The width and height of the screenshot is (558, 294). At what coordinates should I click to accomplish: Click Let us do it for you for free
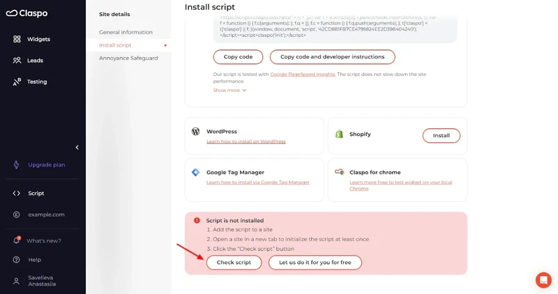315,263
